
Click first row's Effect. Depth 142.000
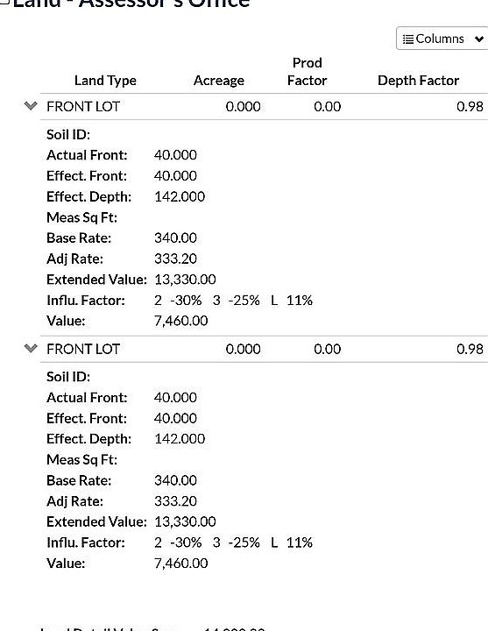pyautogui.click(x=180, y=196)
